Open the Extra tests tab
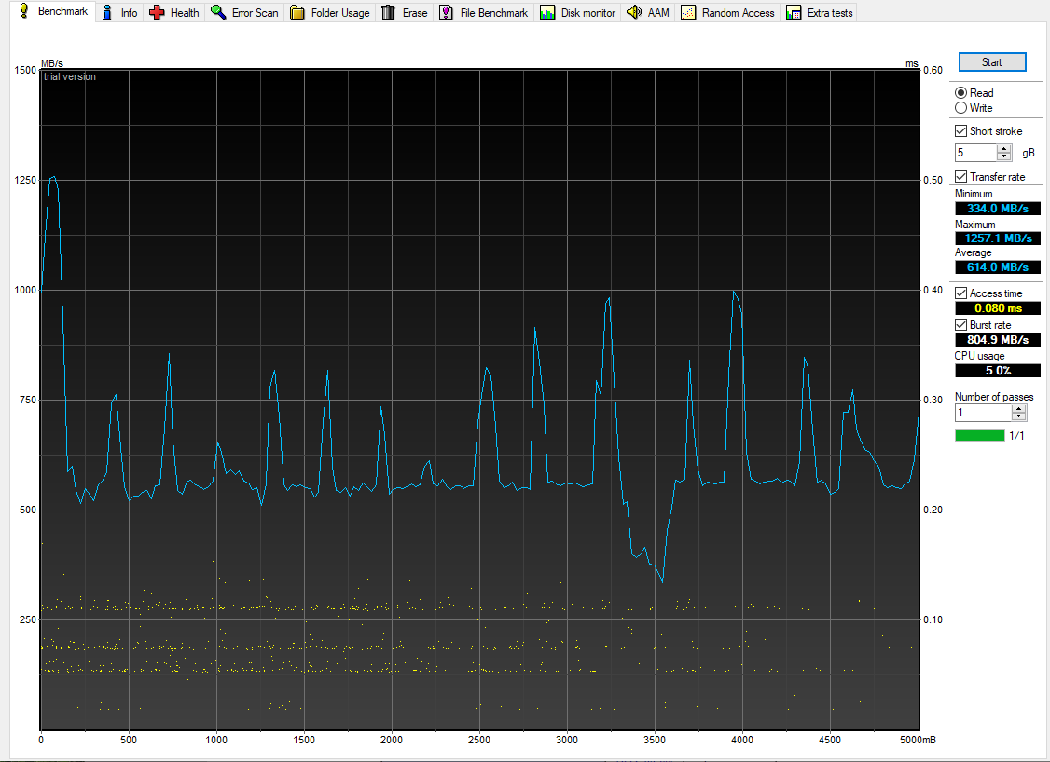Image resolution: width=1050 pixels, height=762 pixels. point(820,13)
